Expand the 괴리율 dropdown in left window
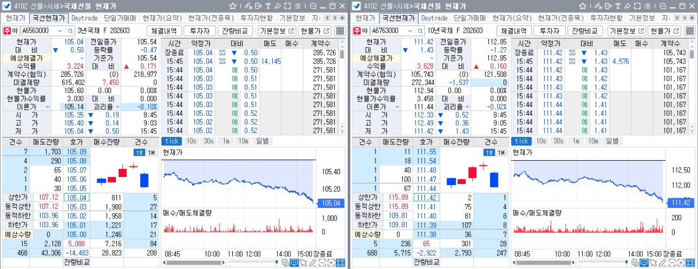Viewport: 698px width, 269px height. [x=118, y=107]
